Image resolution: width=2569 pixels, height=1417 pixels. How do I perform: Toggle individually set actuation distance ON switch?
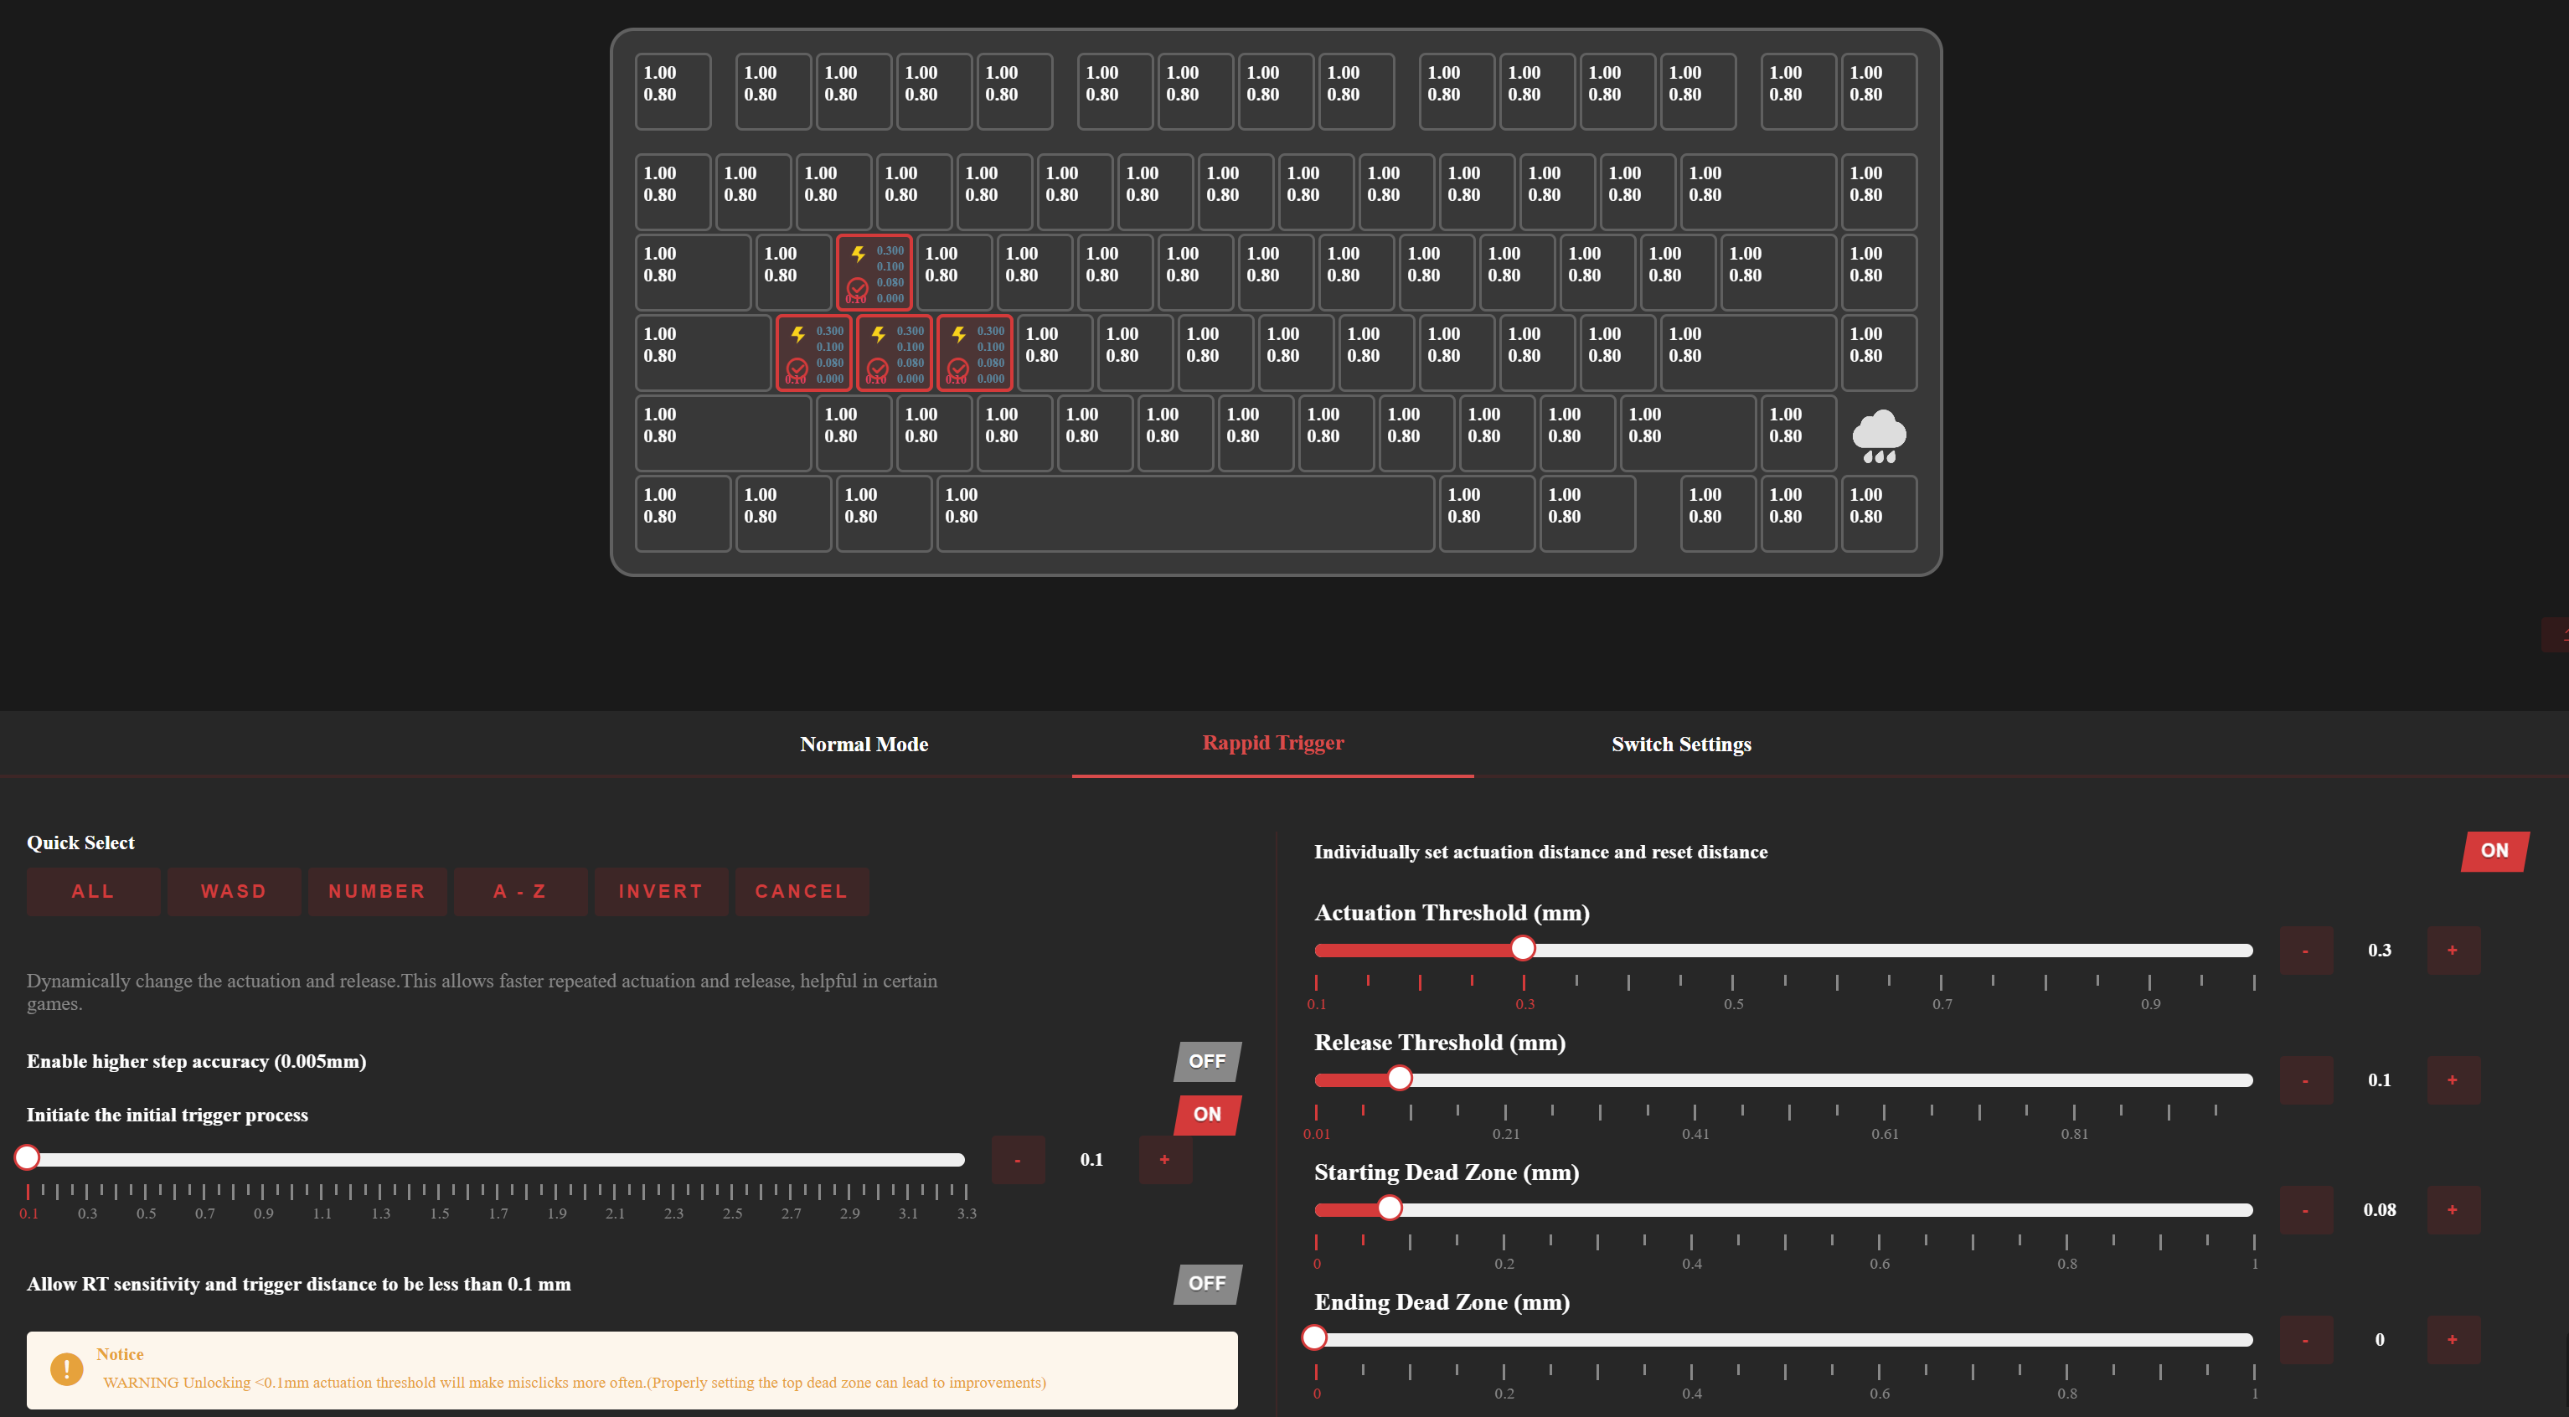tap(2494, 851)
